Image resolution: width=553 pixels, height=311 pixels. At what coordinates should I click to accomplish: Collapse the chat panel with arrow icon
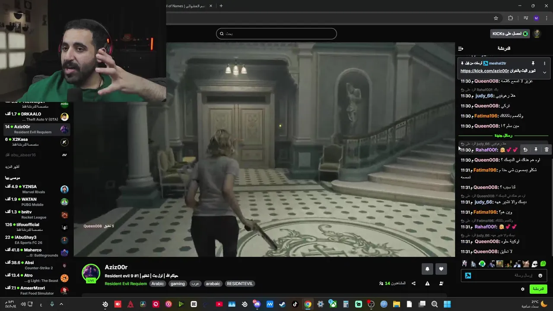(x=461, y=48)
